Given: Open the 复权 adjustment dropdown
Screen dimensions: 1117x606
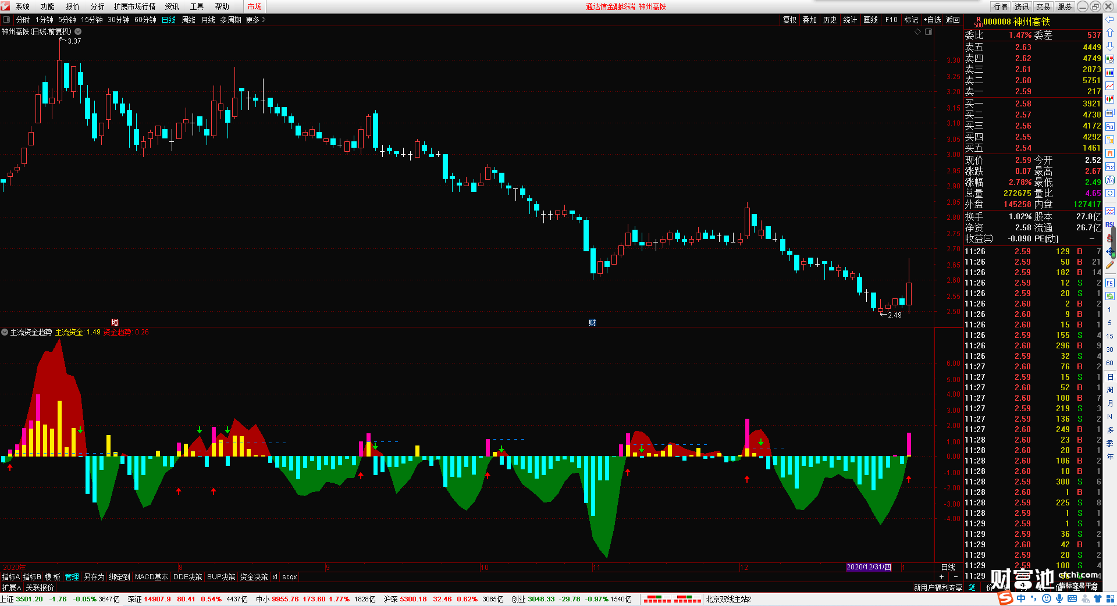Looking at the screenshot, I should tap(789, 20).
